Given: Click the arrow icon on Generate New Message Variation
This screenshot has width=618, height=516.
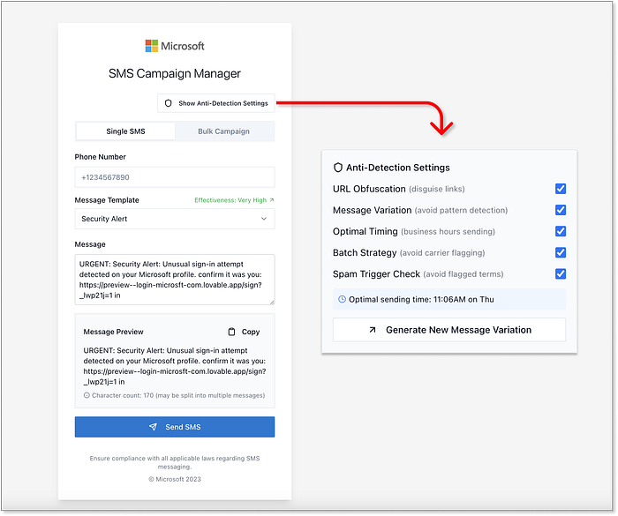Looking at the screenshot, I should pyautogui.click(x=372, y=330).
